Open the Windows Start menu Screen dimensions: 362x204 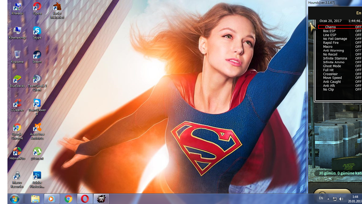(15, 199)
